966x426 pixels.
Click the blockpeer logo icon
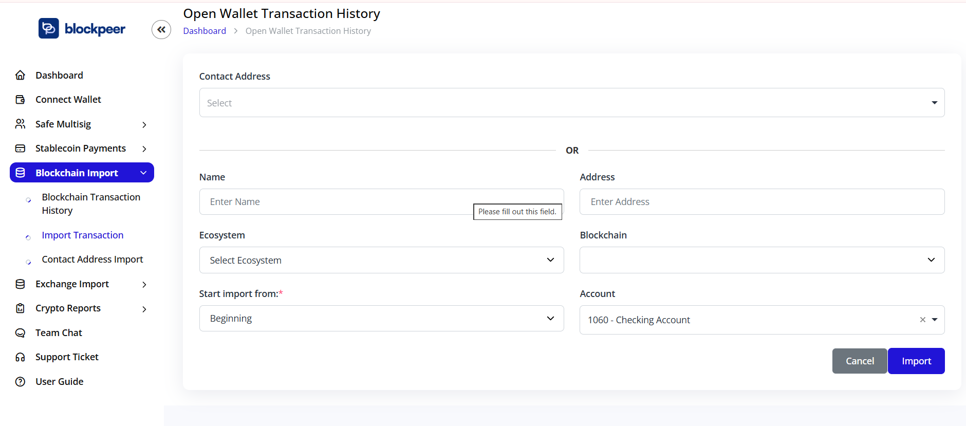coord(49,28)
